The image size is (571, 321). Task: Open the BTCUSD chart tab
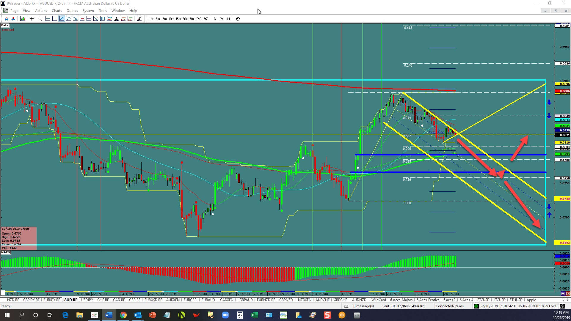point(483,300)
